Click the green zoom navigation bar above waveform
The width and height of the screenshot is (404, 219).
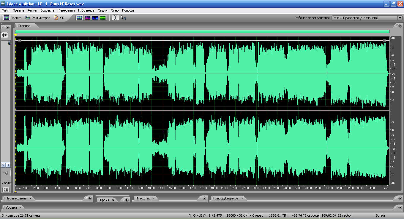pyautogui.click(x=202, y=31)
